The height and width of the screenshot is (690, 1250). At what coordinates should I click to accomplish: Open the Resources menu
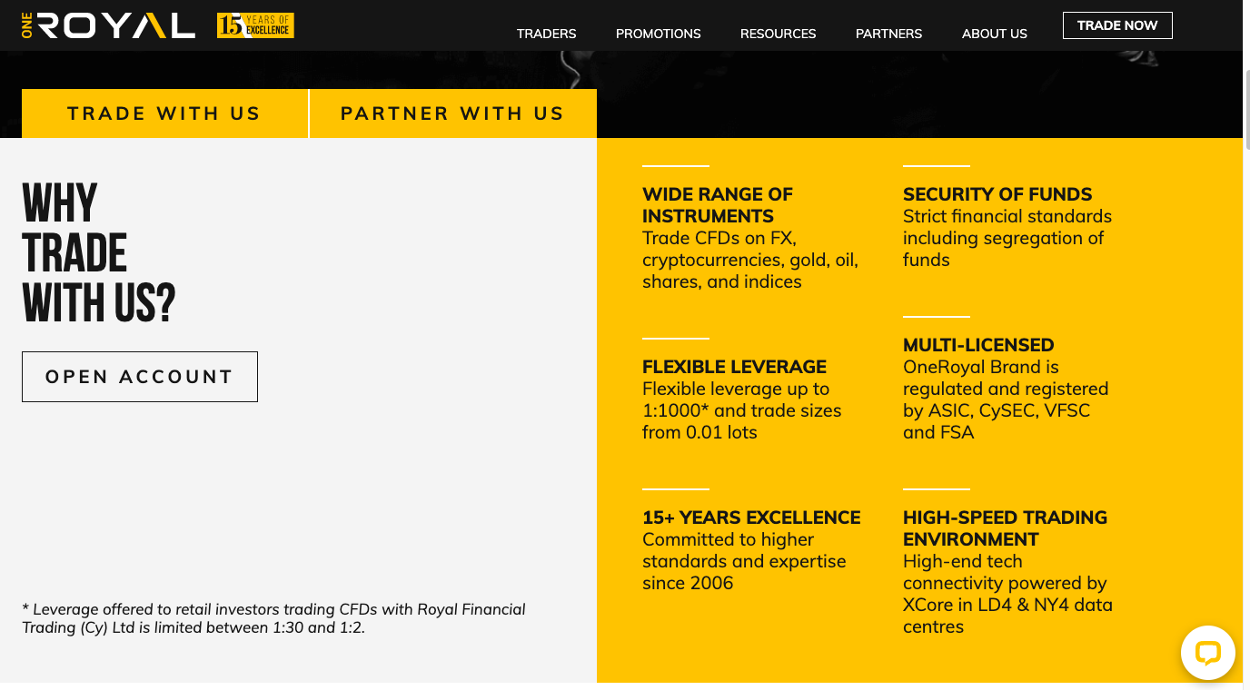coord(779,34)
